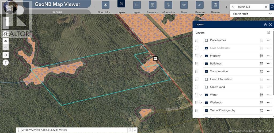This screenshot has height=133, width=274.
Task: Open the Layers tool in toolbar
Action: tap(121, 4)
